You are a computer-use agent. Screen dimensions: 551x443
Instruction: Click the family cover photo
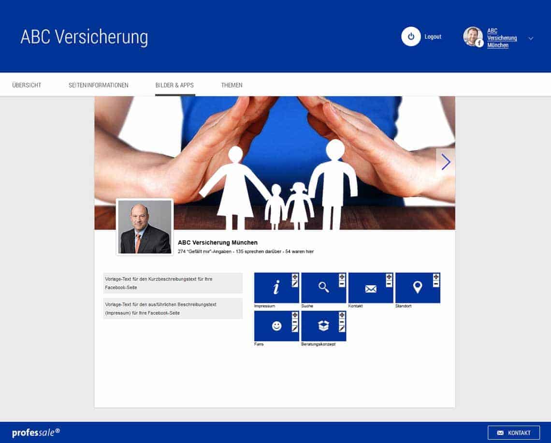tap(275, 163)
